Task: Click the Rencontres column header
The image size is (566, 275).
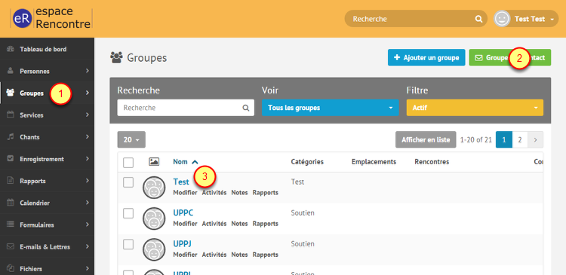Action: pyautogui.click(x=432, y=162)
